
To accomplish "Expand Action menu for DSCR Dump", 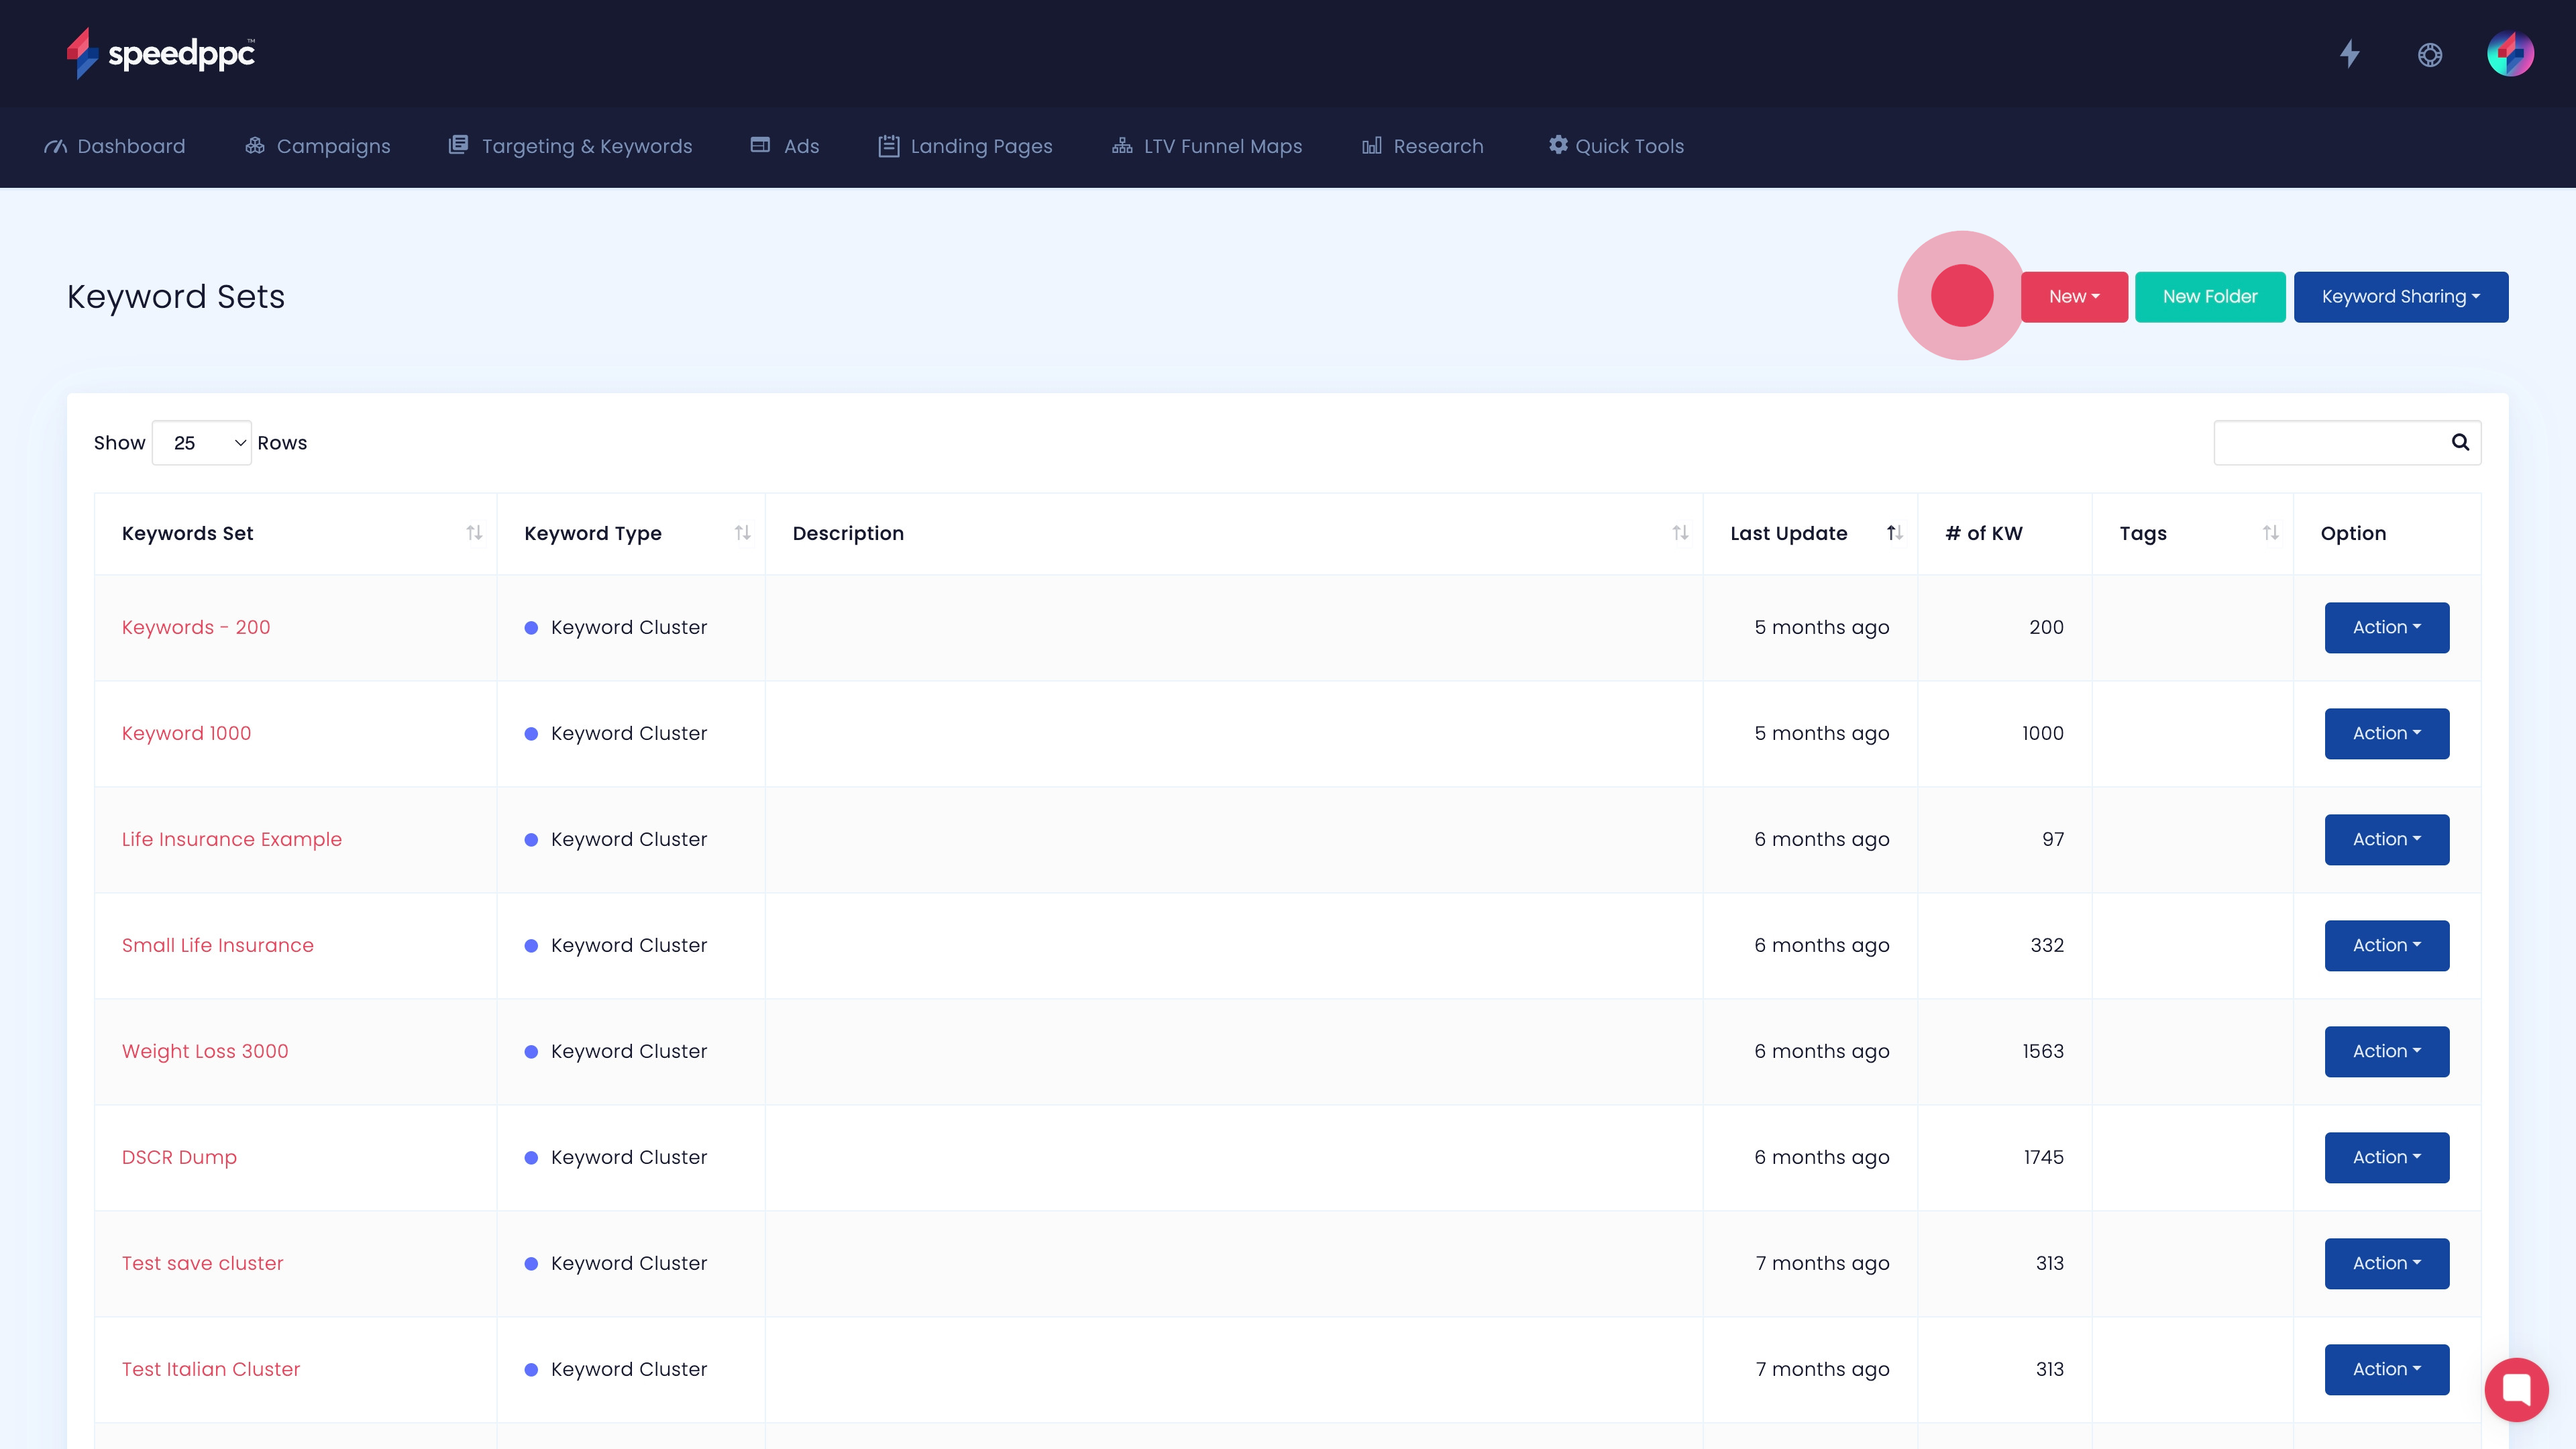I will pyautogui.click(x=2386, y=1158).
